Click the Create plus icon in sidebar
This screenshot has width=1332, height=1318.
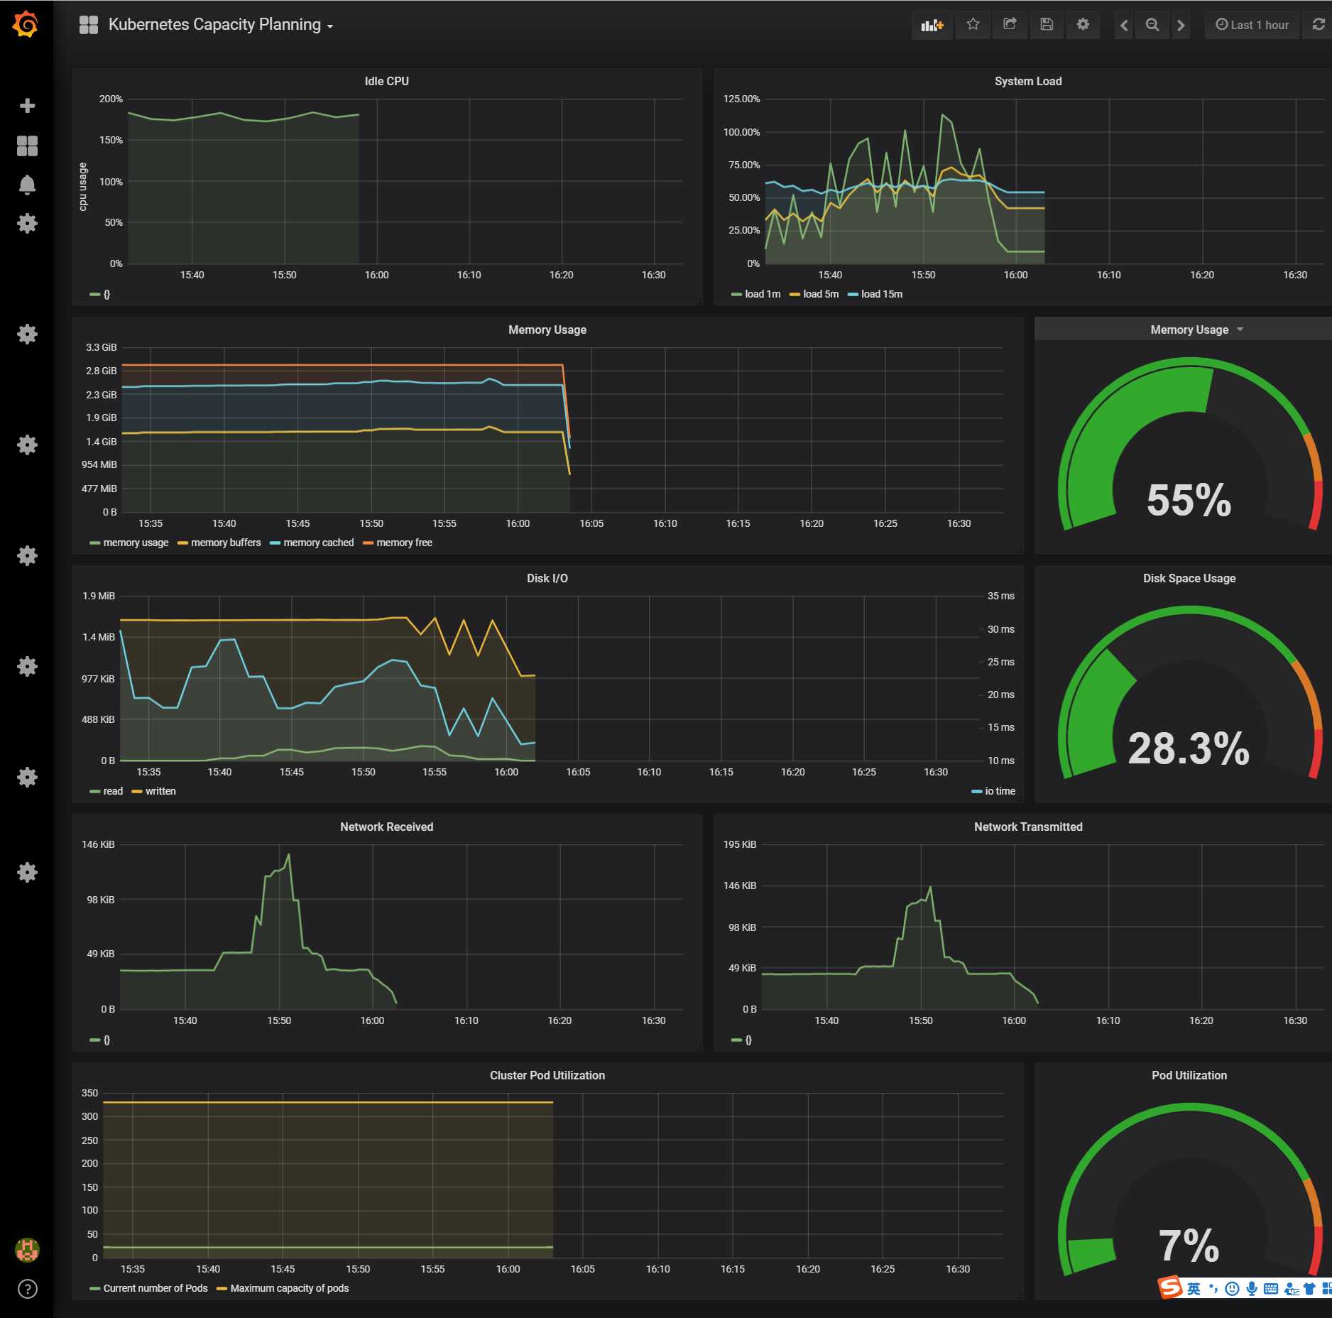click(27, 106)
